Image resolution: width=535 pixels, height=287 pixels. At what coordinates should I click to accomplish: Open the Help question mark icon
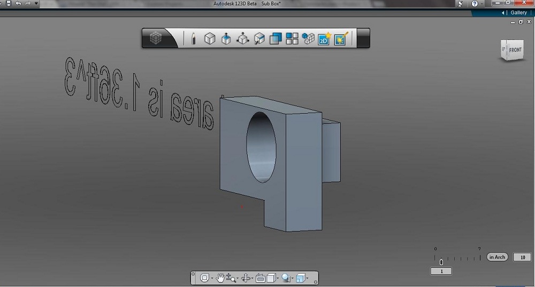coord(475,4)
